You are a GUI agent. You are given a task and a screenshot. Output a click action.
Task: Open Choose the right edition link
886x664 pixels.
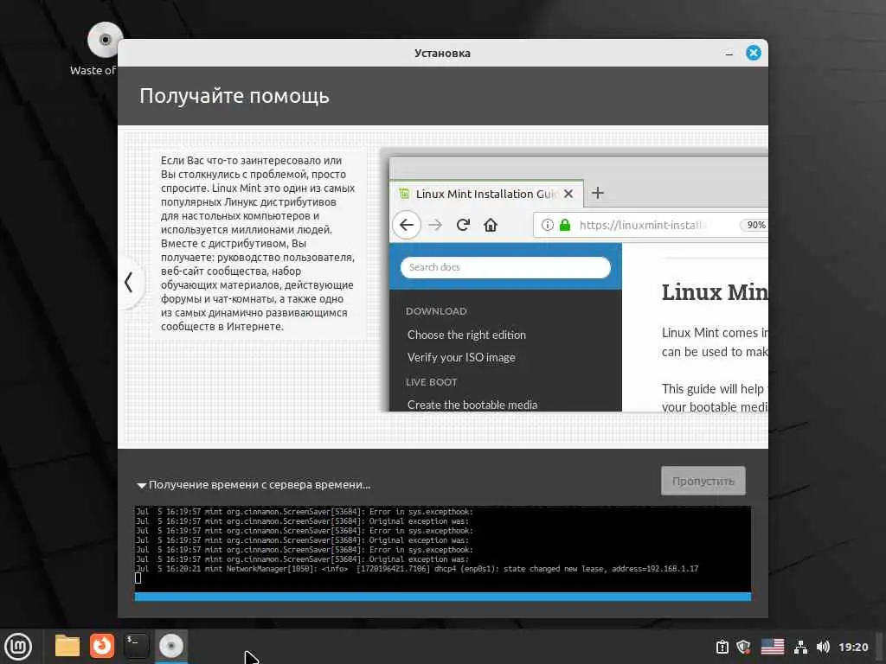[466, 335]
